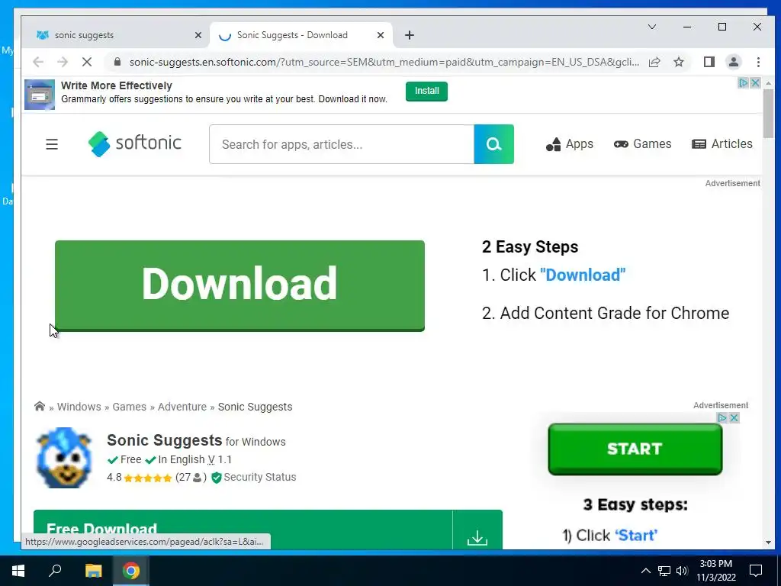781x586 pixels.
Task: Click the Games controller icon
Action: [621, 144]
